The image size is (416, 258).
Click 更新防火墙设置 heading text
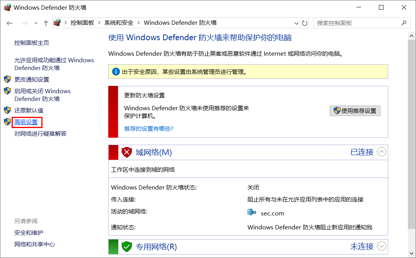(144, 95)
